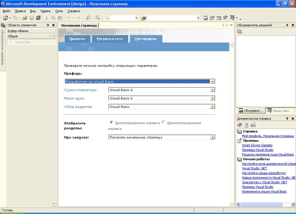The width and height of the screenshot is (296, 214).
Task: Click the Обозреватель серверов sidebar icon
Action: (3, 25)
